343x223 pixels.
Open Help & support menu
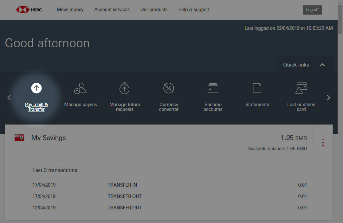tap(194, 10)
